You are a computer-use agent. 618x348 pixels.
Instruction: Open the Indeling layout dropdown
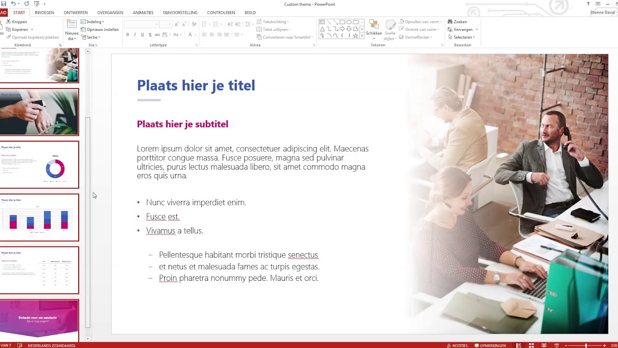93,22
